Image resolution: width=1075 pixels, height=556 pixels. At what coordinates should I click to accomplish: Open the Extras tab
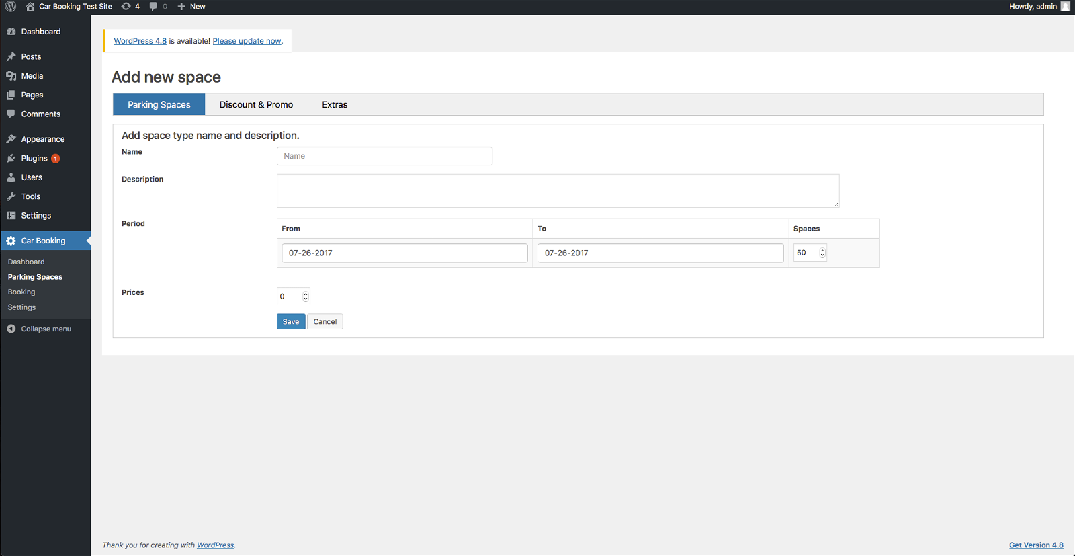tap(335, 104)
